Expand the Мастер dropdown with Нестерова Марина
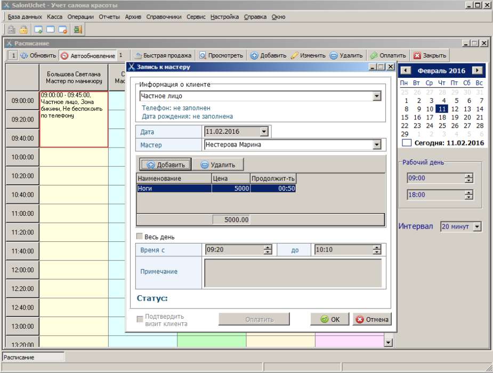493x373 pixels. [377, 144]
